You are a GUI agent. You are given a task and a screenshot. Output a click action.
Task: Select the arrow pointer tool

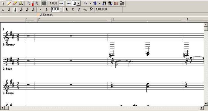(x=3, y=3)
